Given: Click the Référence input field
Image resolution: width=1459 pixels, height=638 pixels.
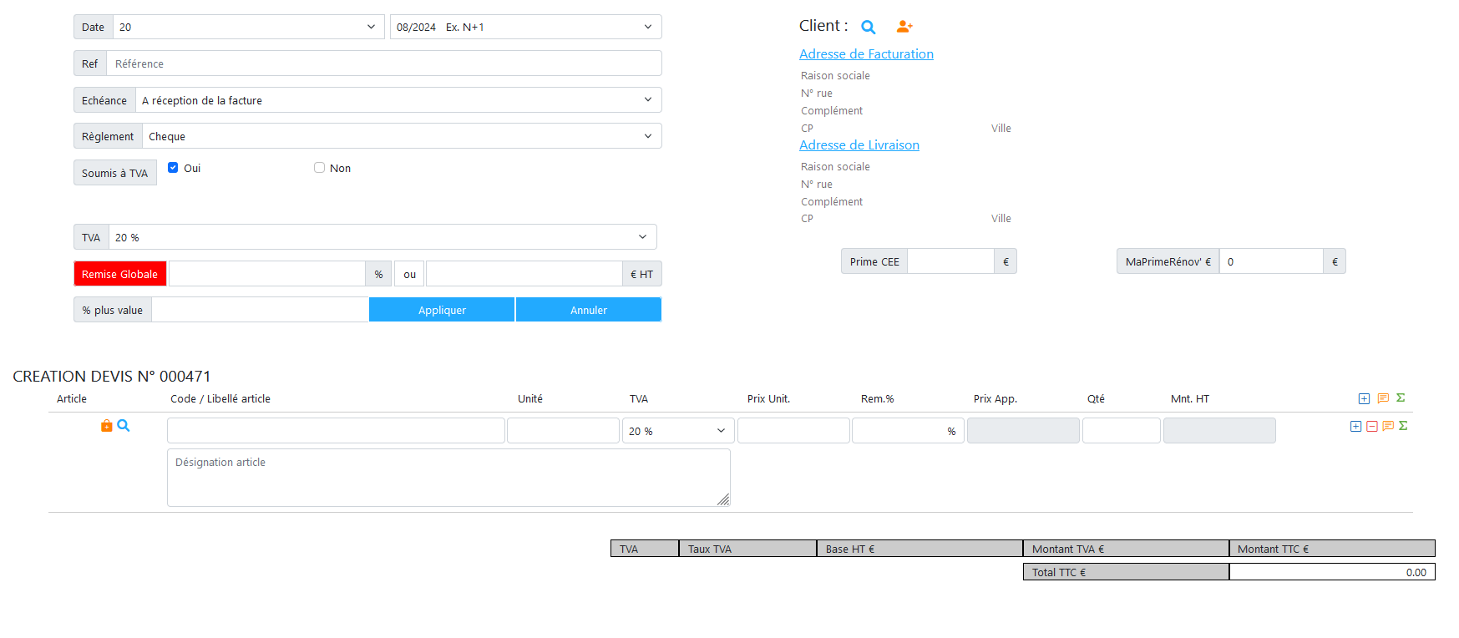Looking at the screenshot, I should click(x=384, y=63).
